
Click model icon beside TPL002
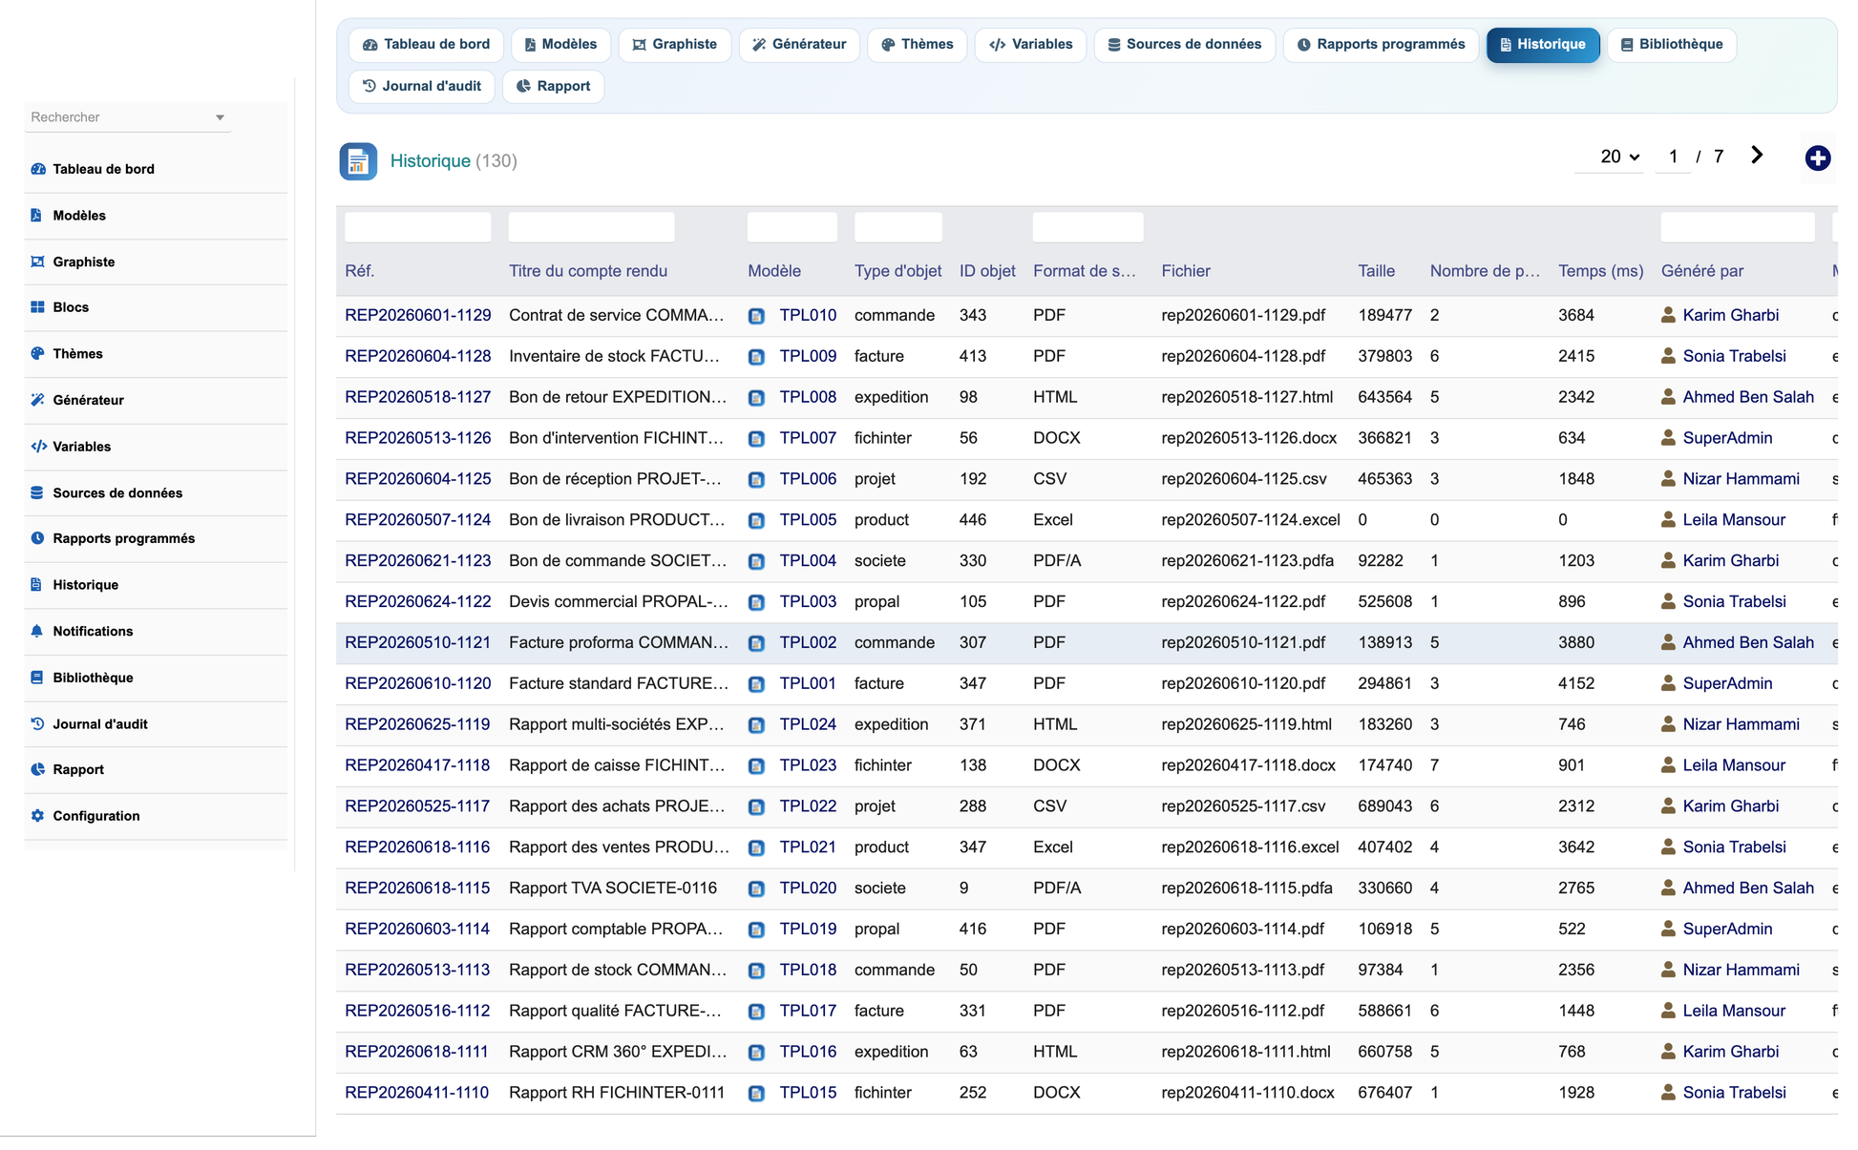756,643
